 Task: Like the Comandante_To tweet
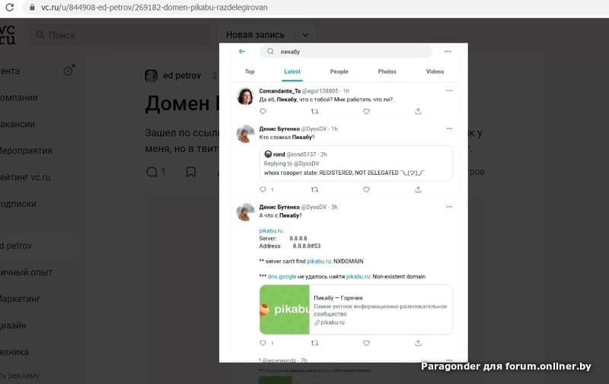366,111
